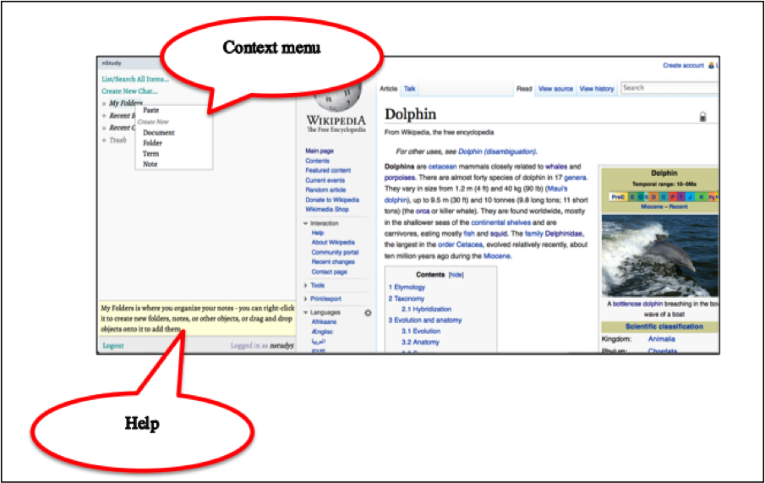Click the K period time scale swatch
This screenshot has width=765, height=483.
[x=701, y=197]
